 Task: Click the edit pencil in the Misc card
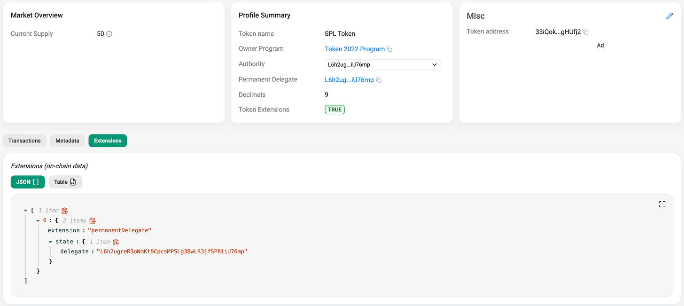[x=669, y=16]
